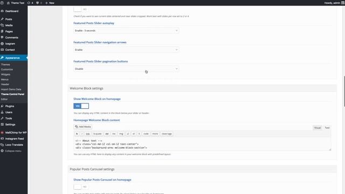Go to Themes under Appearance
The width and height of the screenshot is (345, 194).
5,65
